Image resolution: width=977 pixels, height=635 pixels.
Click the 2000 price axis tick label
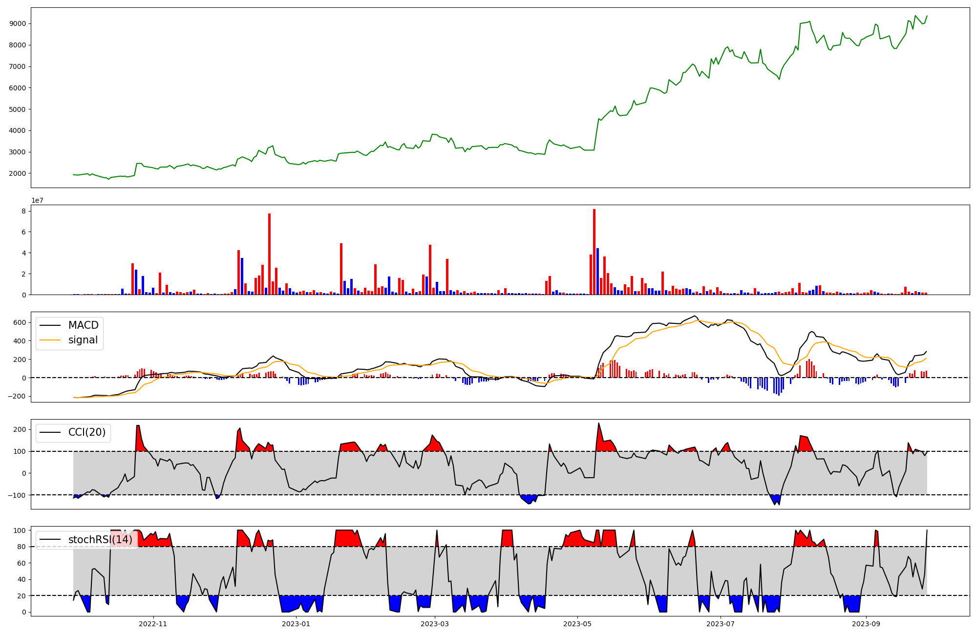[x=18, y=173]
